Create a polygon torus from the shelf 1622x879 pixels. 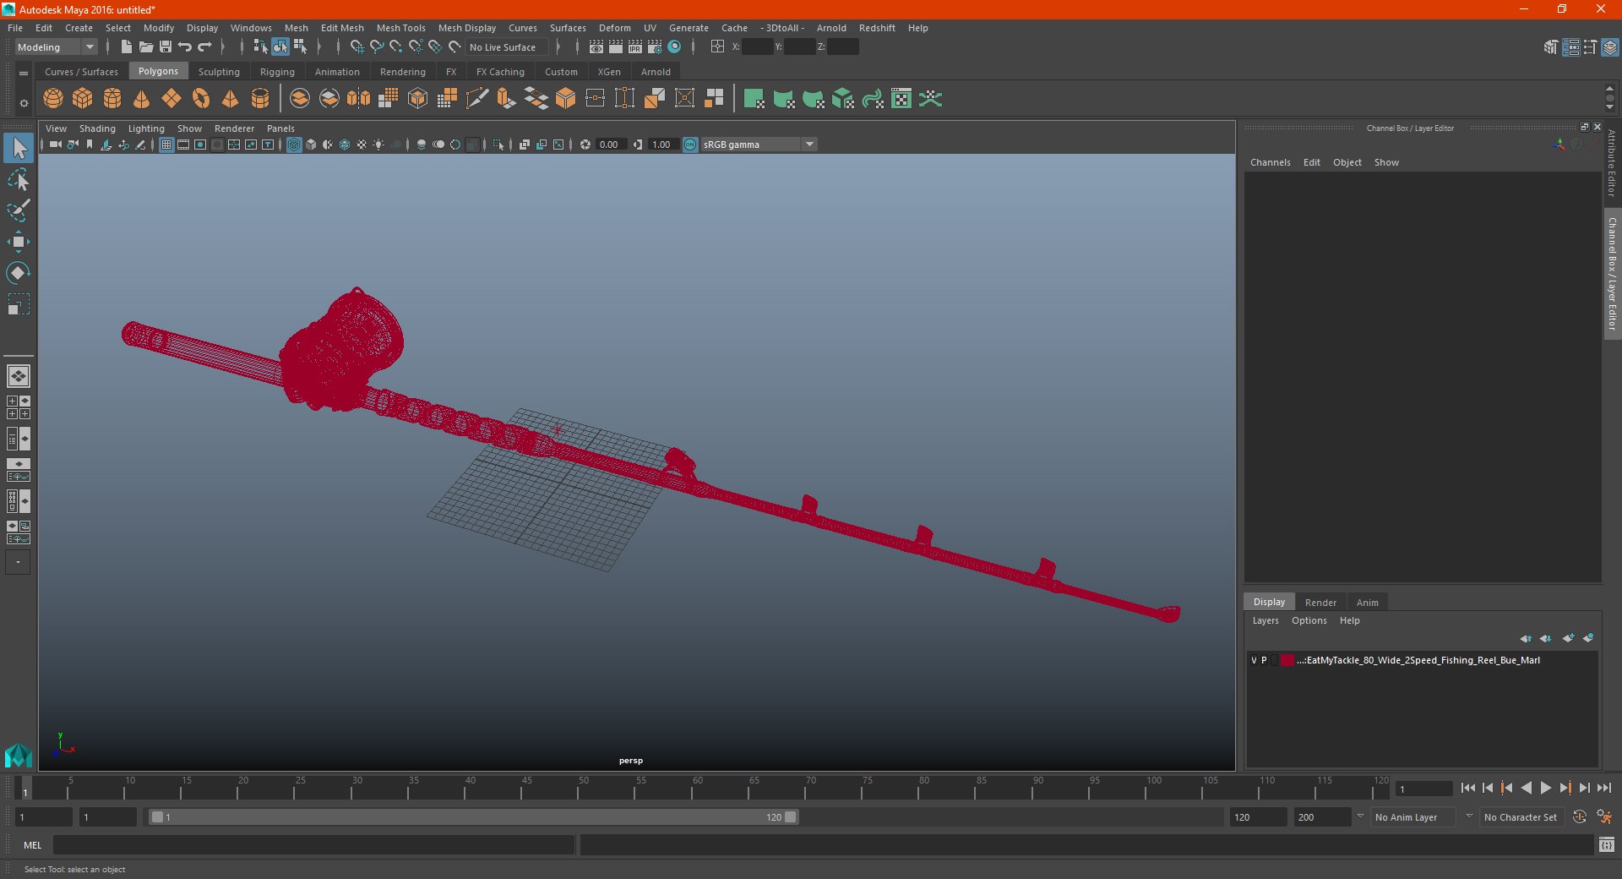point(201,99)
